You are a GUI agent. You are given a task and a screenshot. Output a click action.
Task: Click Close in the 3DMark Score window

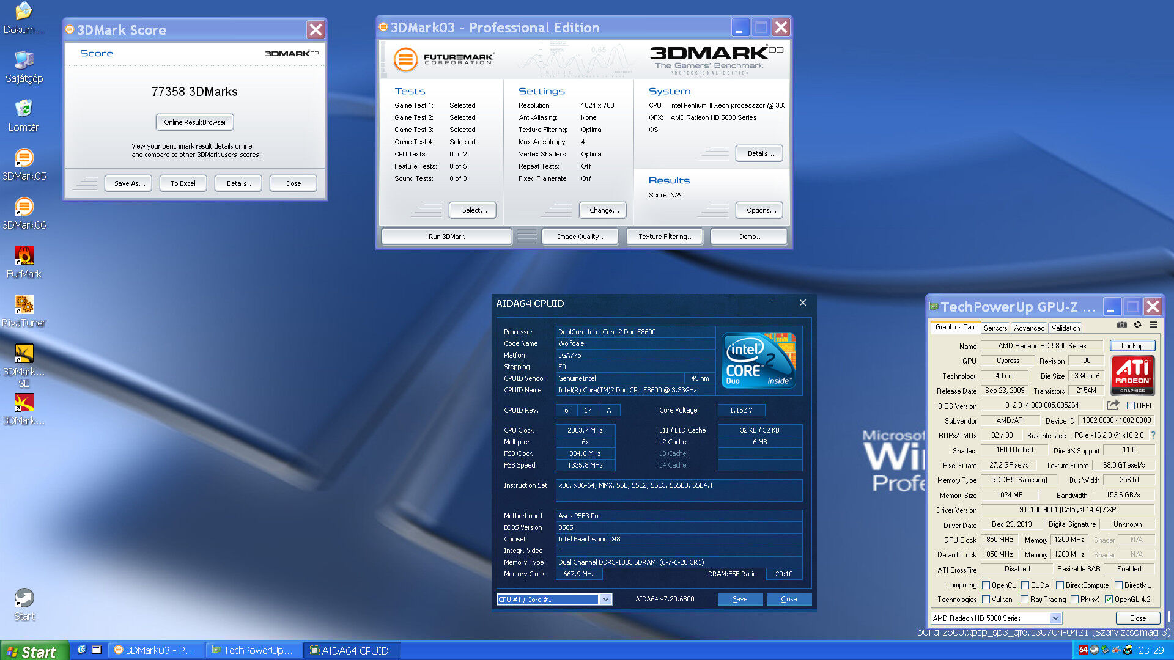tap(293, 183)
